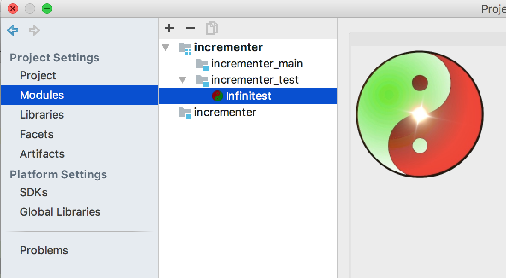The width and height of the screenshot is (506, 278).
Task: Click the bottom incrementer module folder icon
Action: [x=185, y=113]
